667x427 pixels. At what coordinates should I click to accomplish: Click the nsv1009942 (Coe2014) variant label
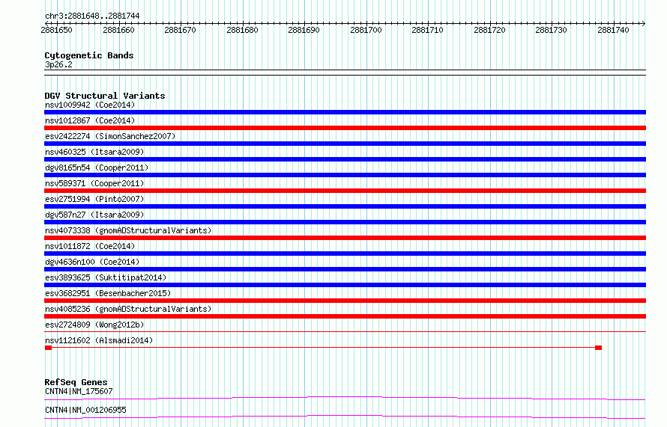tap(90, 105)
